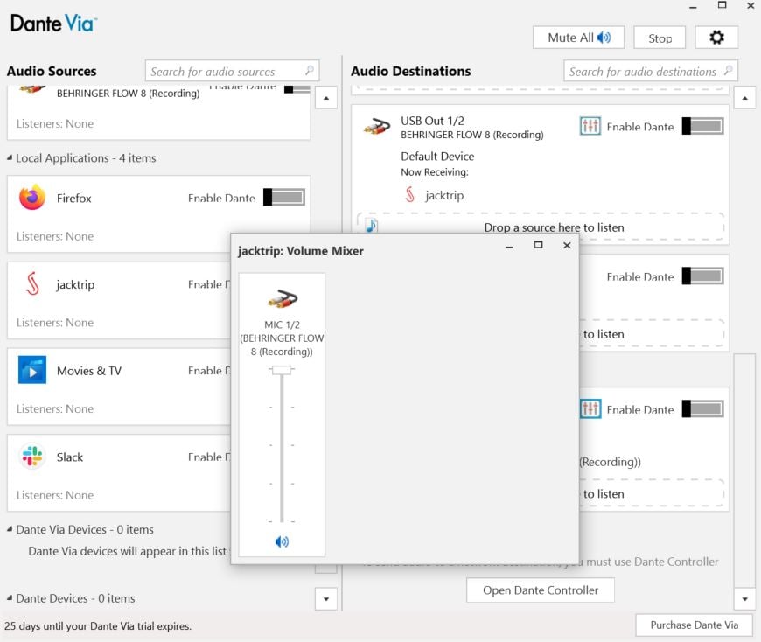Click the Firefox application icon
The width and height of the screenshot is (761, 642).
(x=33, y=199)
